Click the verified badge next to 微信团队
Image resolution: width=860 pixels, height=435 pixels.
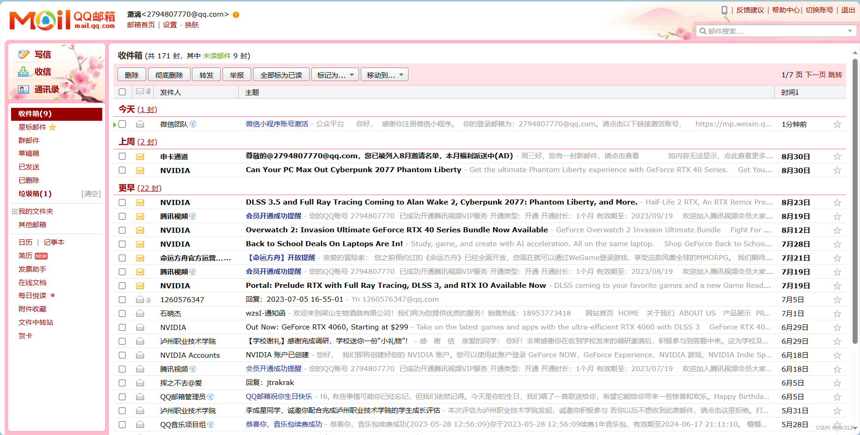pos(193,124)
